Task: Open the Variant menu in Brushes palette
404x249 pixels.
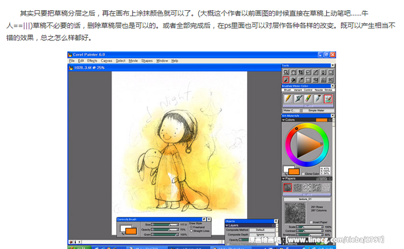Action: pyautogui.click(x=297, y=90)
